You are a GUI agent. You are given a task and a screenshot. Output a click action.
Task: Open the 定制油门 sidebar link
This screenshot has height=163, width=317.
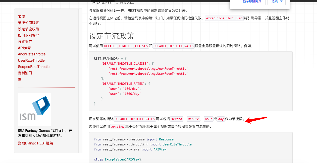click(x=25, y=73)
